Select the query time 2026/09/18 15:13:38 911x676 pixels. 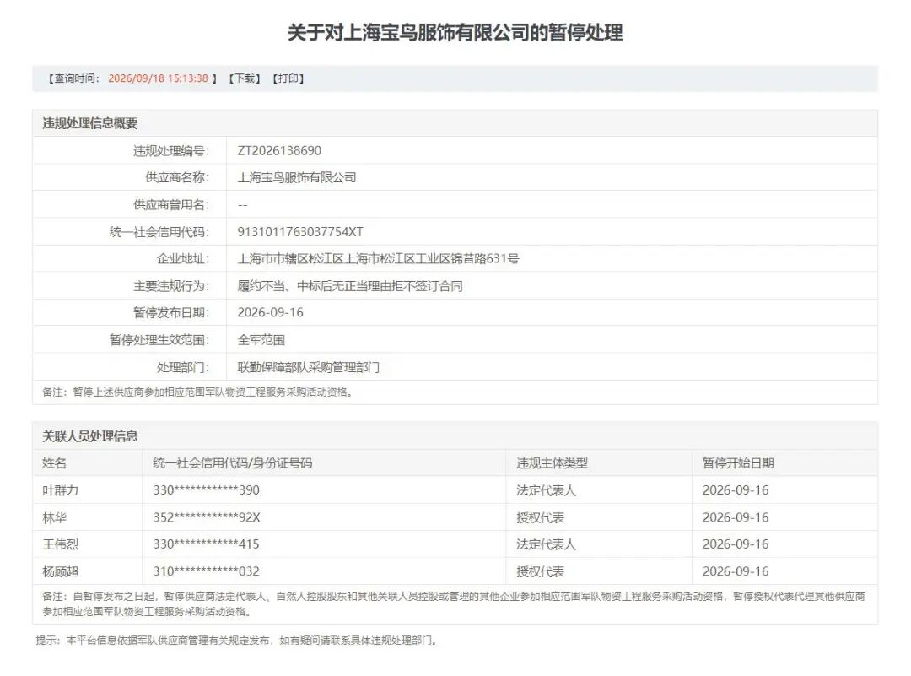(x=158, y=78)
